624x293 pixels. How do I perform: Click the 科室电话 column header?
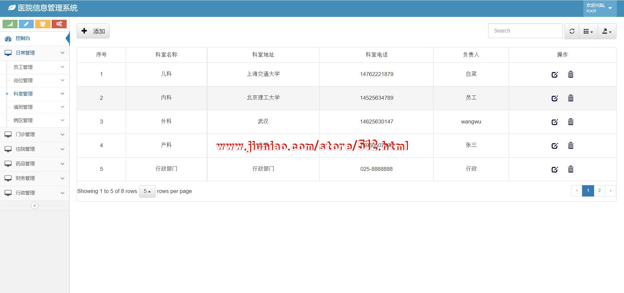376,55
